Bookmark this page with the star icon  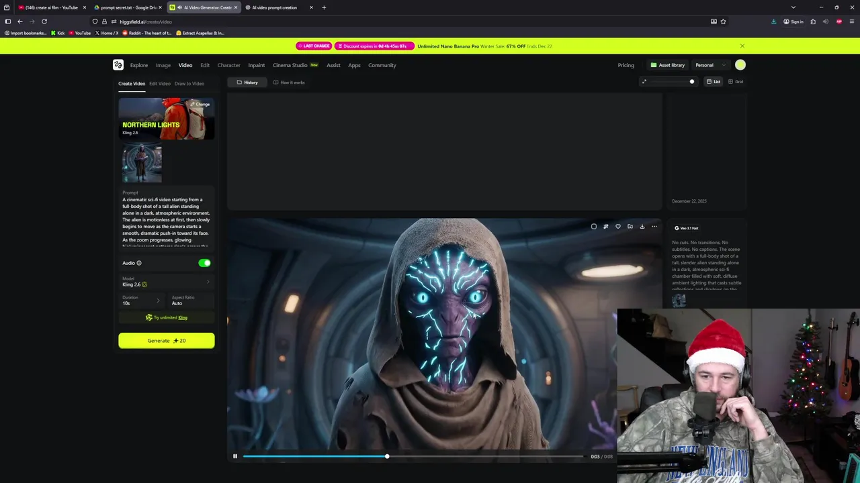click(x=723, y=21)
